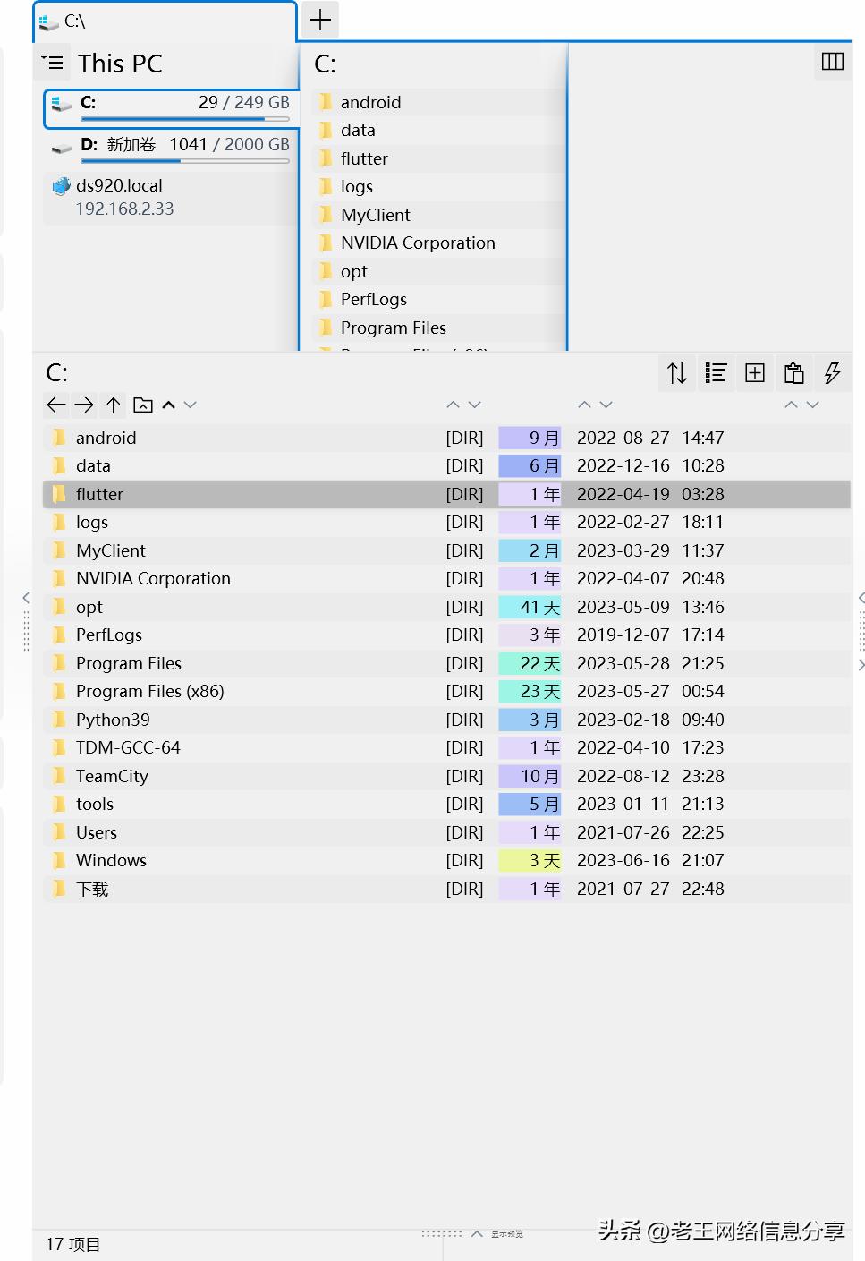This screenshot has width=865, height=1261.
Task: Click the back navigation arrow
Action: pyautogui.click(x=55, y=405)
